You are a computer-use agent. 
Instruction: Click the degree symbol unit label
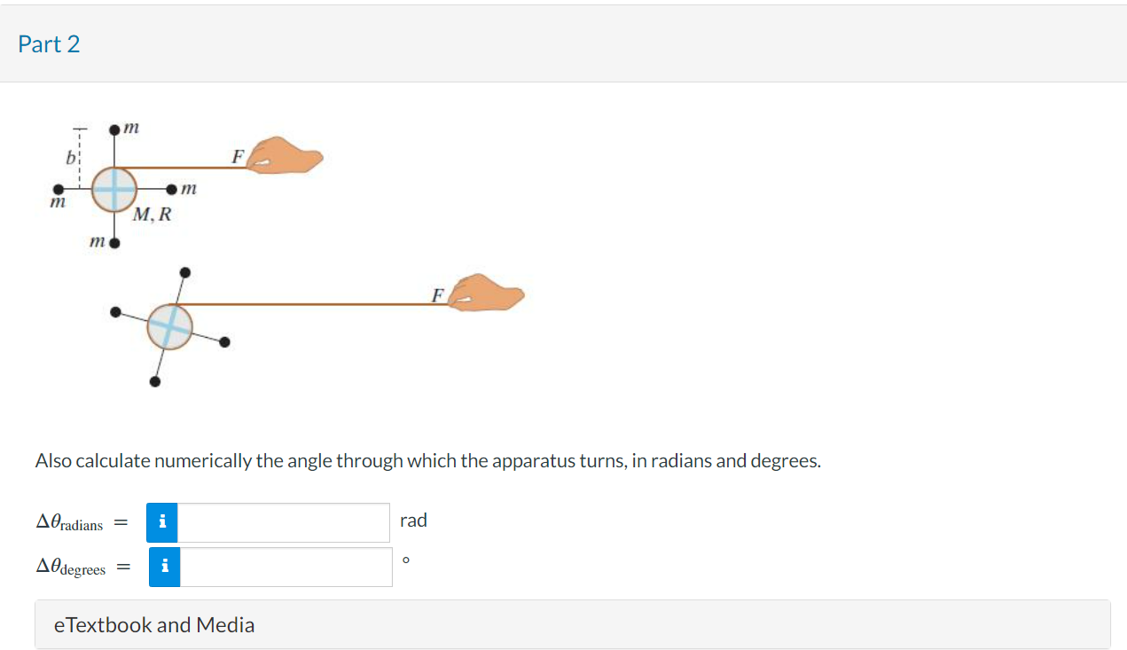[x=406, y=560]
